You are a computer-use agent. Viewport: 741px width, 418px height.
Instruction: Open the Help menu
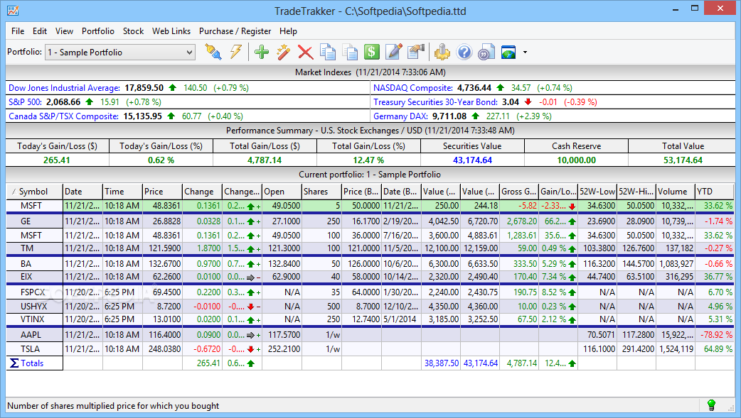tap(288, 31)
